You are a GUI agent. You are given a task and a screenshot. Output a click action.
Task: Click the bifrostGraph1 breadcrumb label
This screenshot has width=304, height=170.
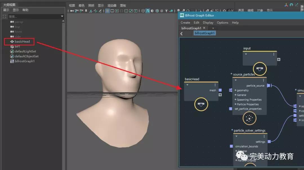click(x=205, y=33)
